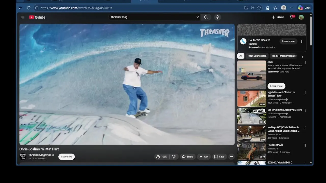Open the browser settings and more menu

click(292, 8)
